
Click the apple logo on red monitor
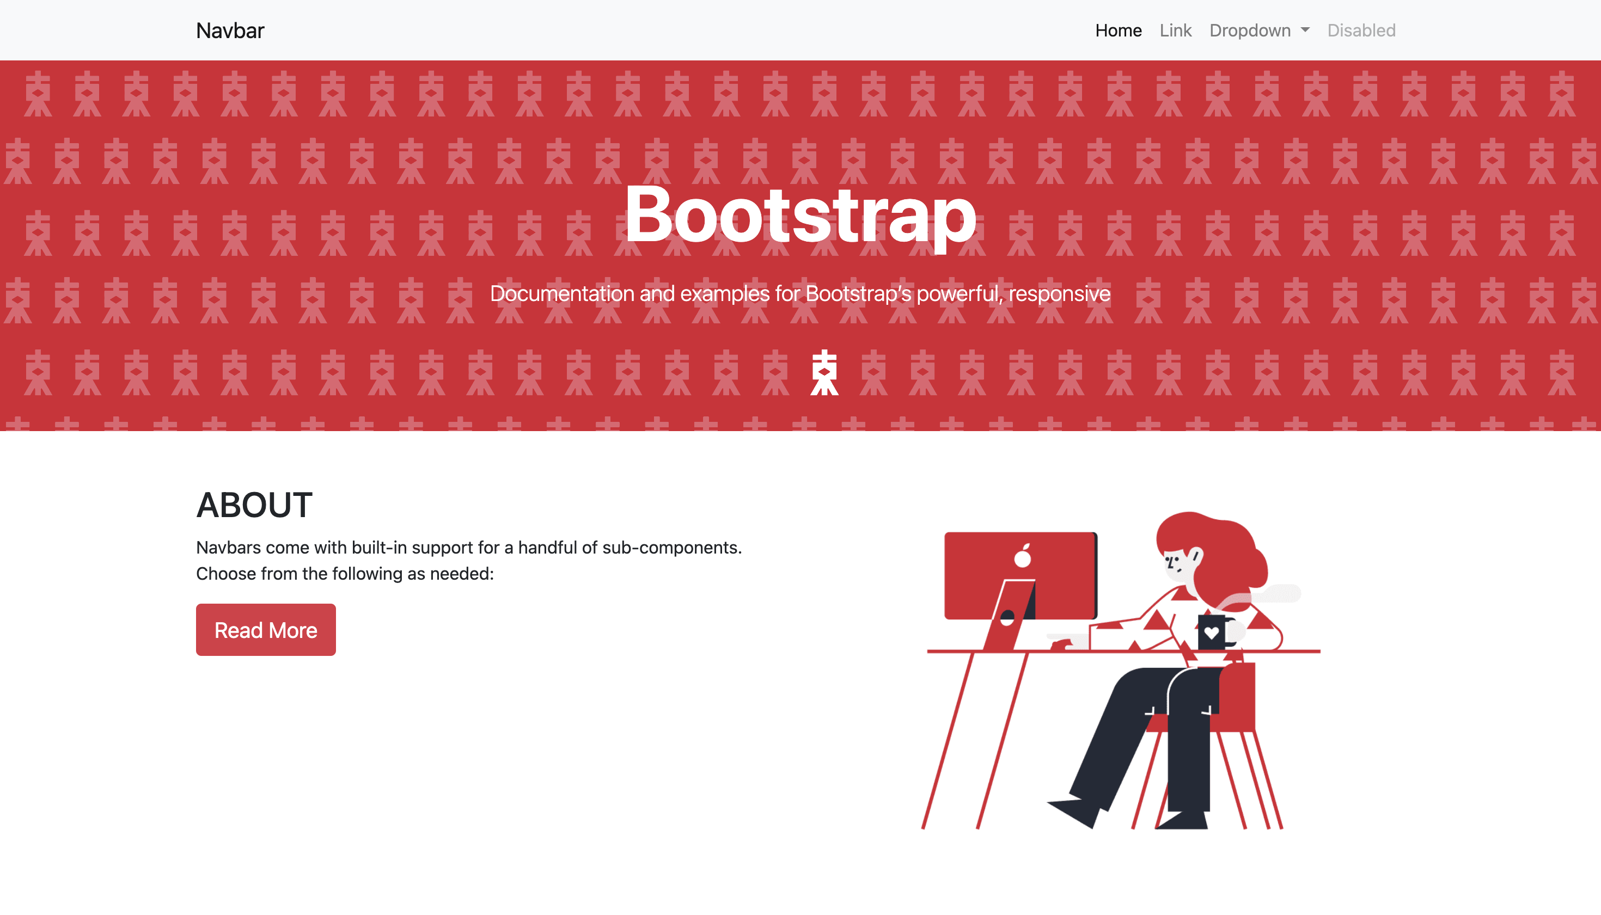click(x=1023, y=557)
